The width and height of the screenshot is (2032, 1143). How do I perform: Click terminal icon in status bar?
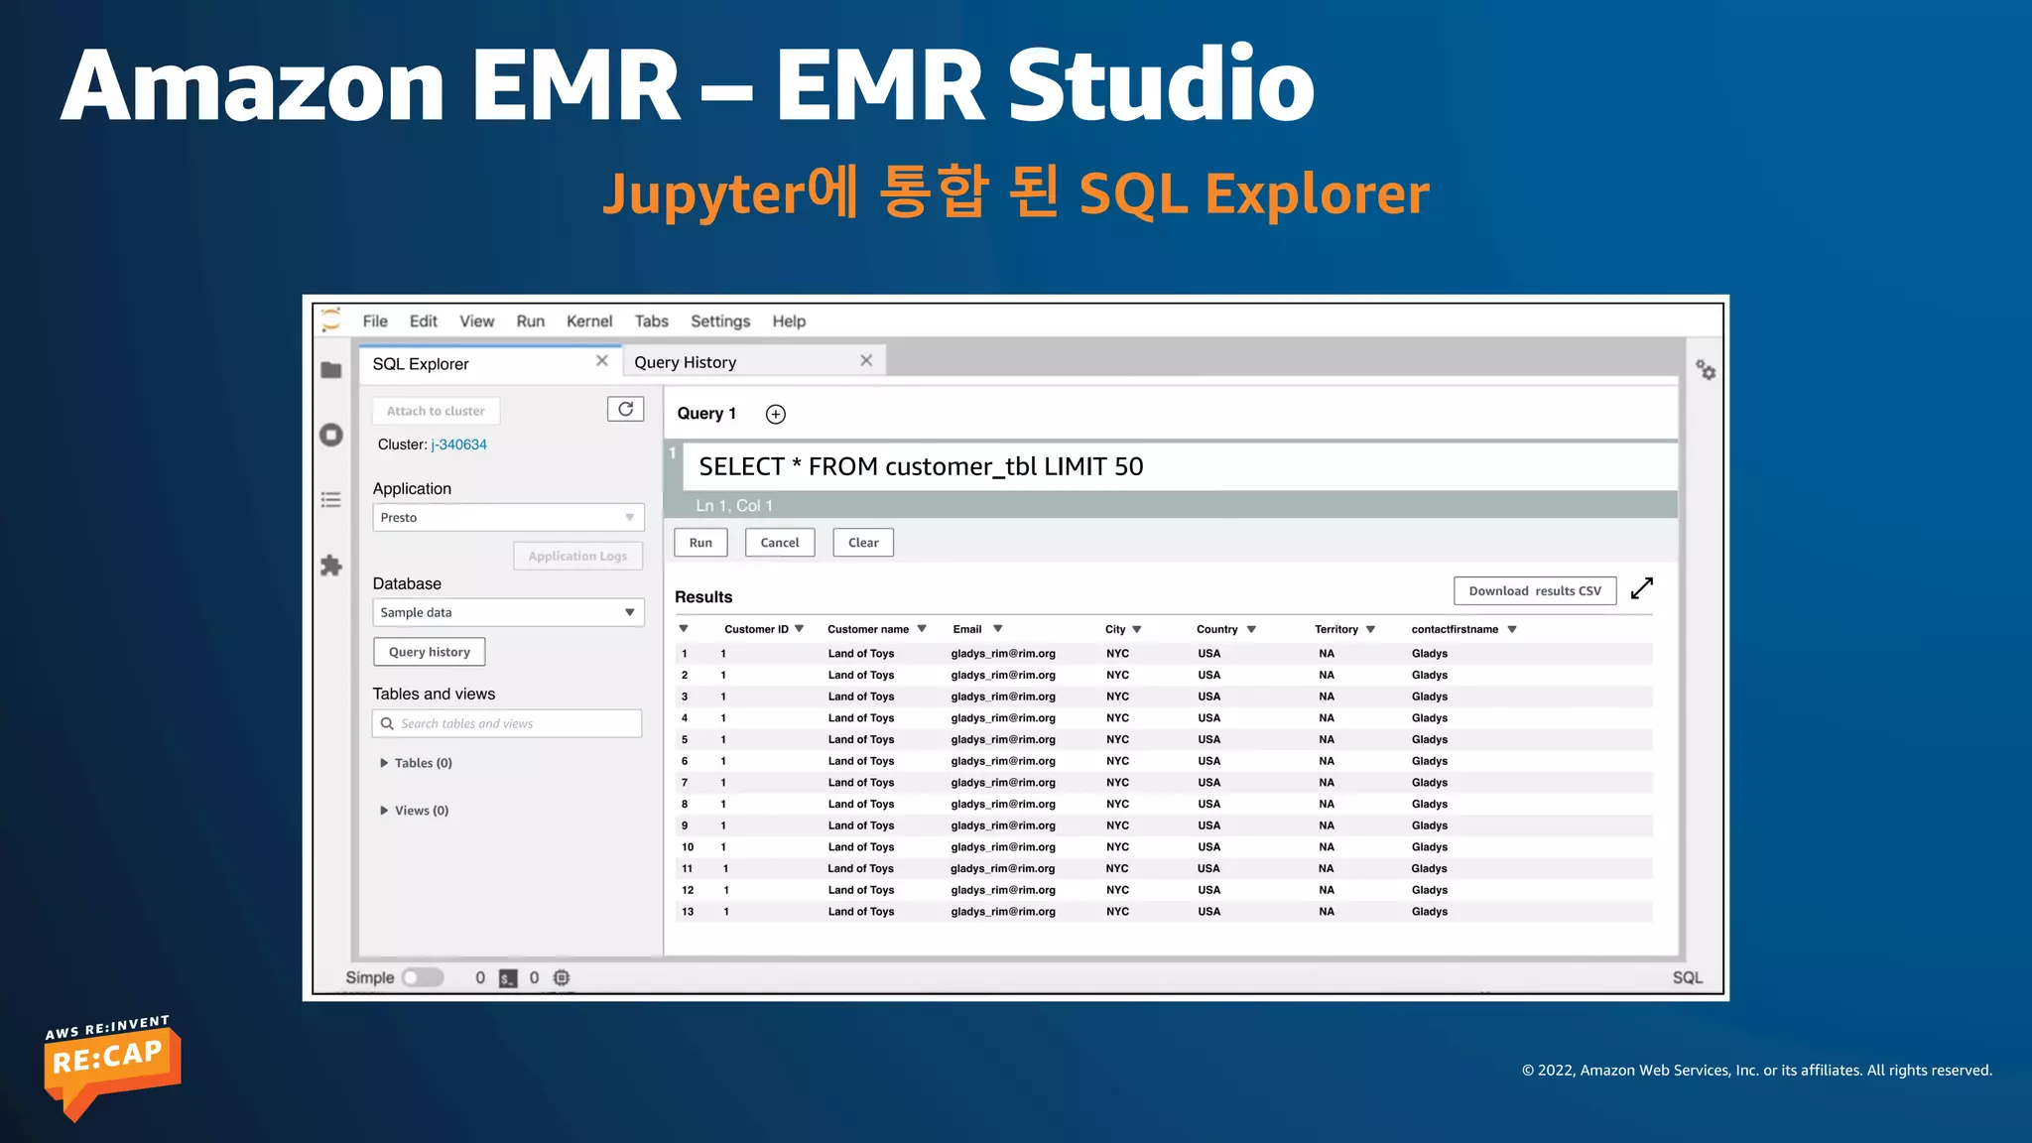coord(508,978)
